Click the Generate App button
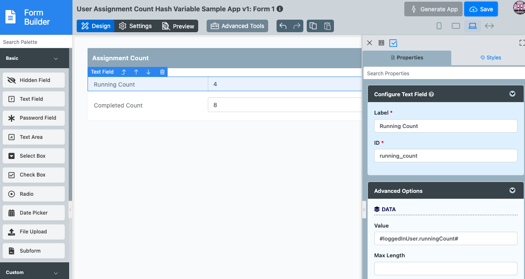Screen dimensions: 525x279 point(433,9)
